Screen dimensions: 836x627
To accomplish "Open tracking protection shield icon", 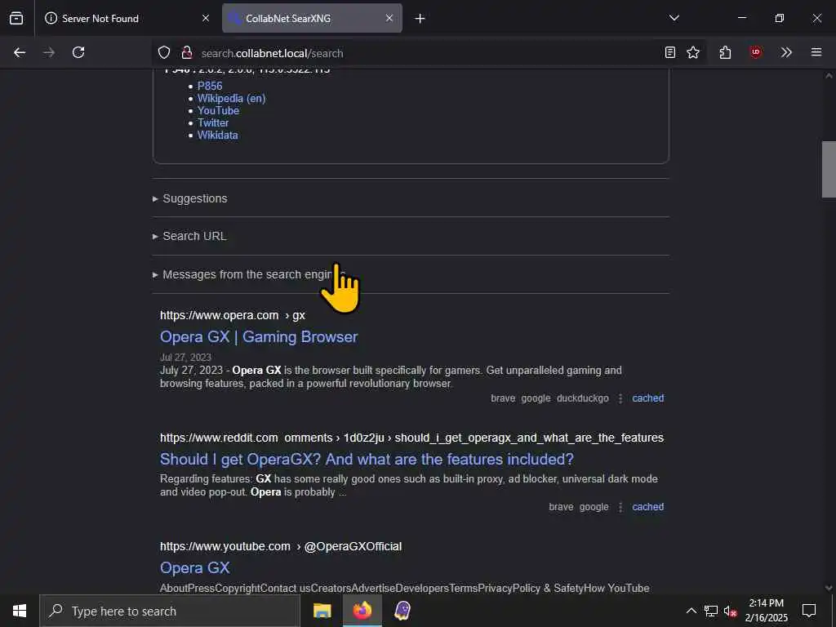I will pyautogui.click(x=164, y=53).
